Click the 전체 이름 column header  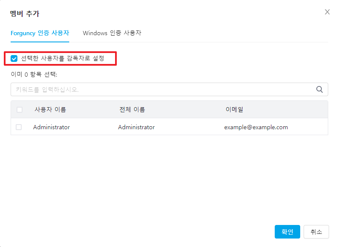(x=132, y=110)
